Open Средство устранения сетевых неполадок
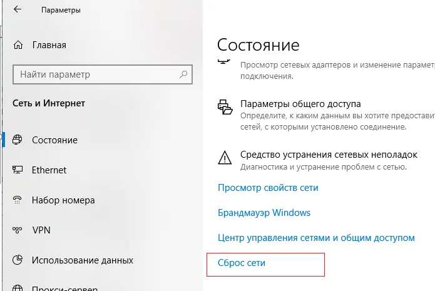 pos(329,155)
